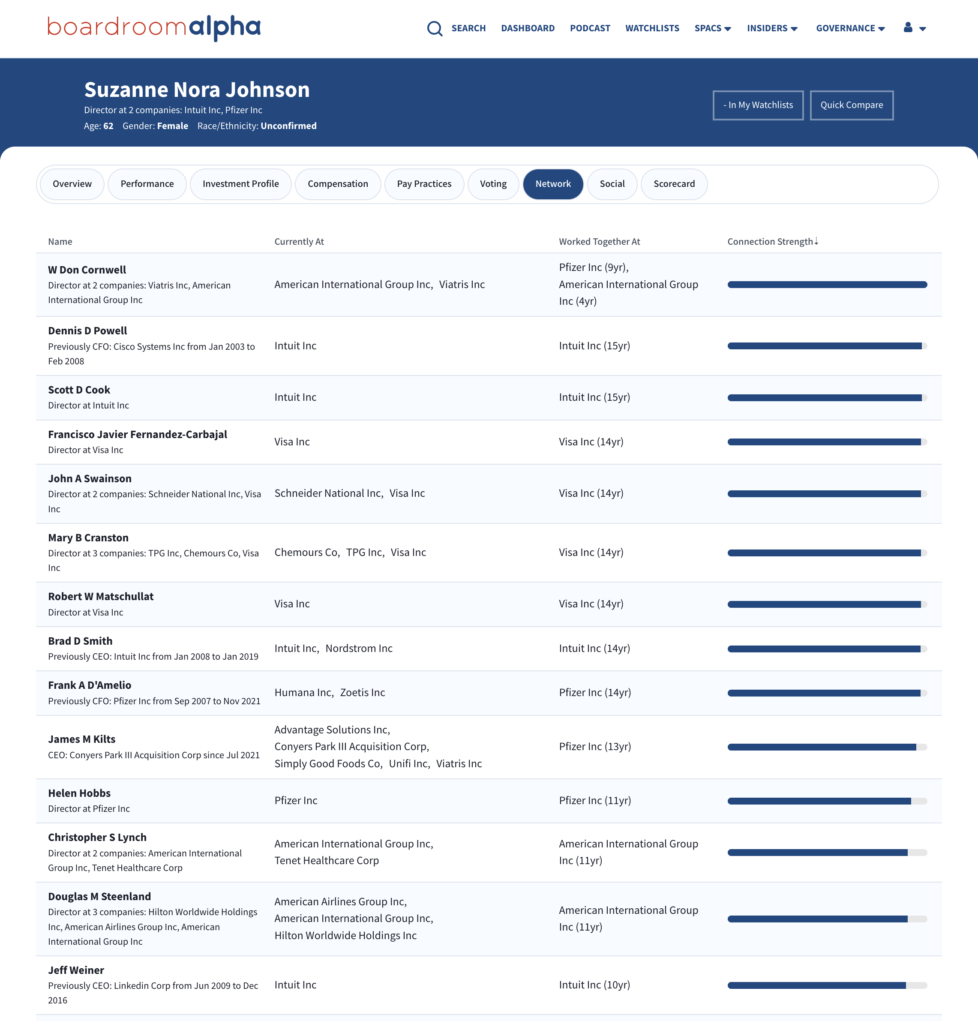Click W Don Cornwell's connection strength bar

[x=827, y=285]
